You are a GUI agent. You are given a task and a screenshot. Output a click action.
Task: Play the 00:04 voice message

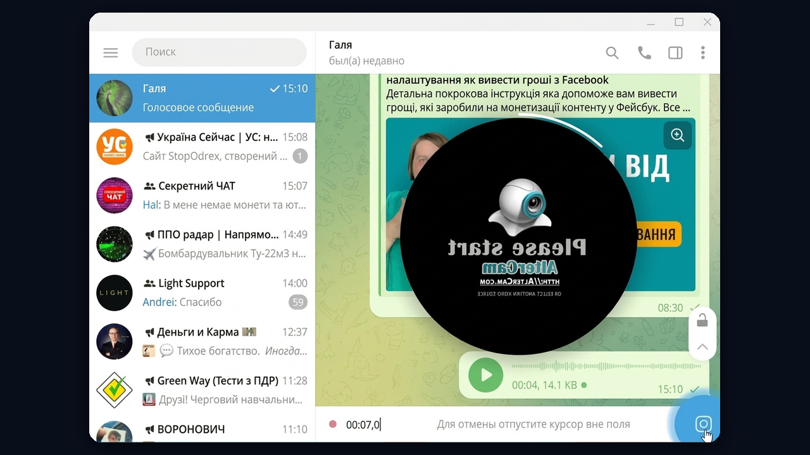[485, 375]
